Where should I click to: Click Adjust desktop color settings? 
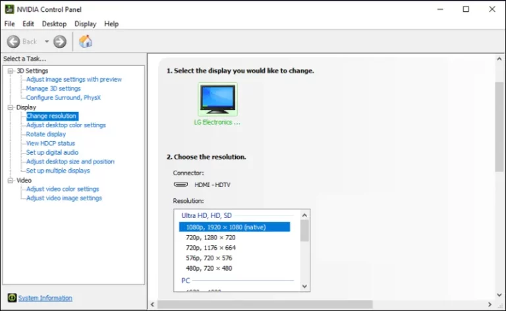66,125
